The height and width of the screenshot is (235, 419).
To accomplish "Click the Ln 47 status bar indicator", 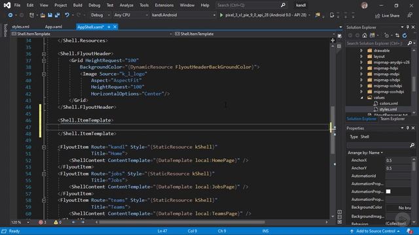I will (x=162, y=231).
